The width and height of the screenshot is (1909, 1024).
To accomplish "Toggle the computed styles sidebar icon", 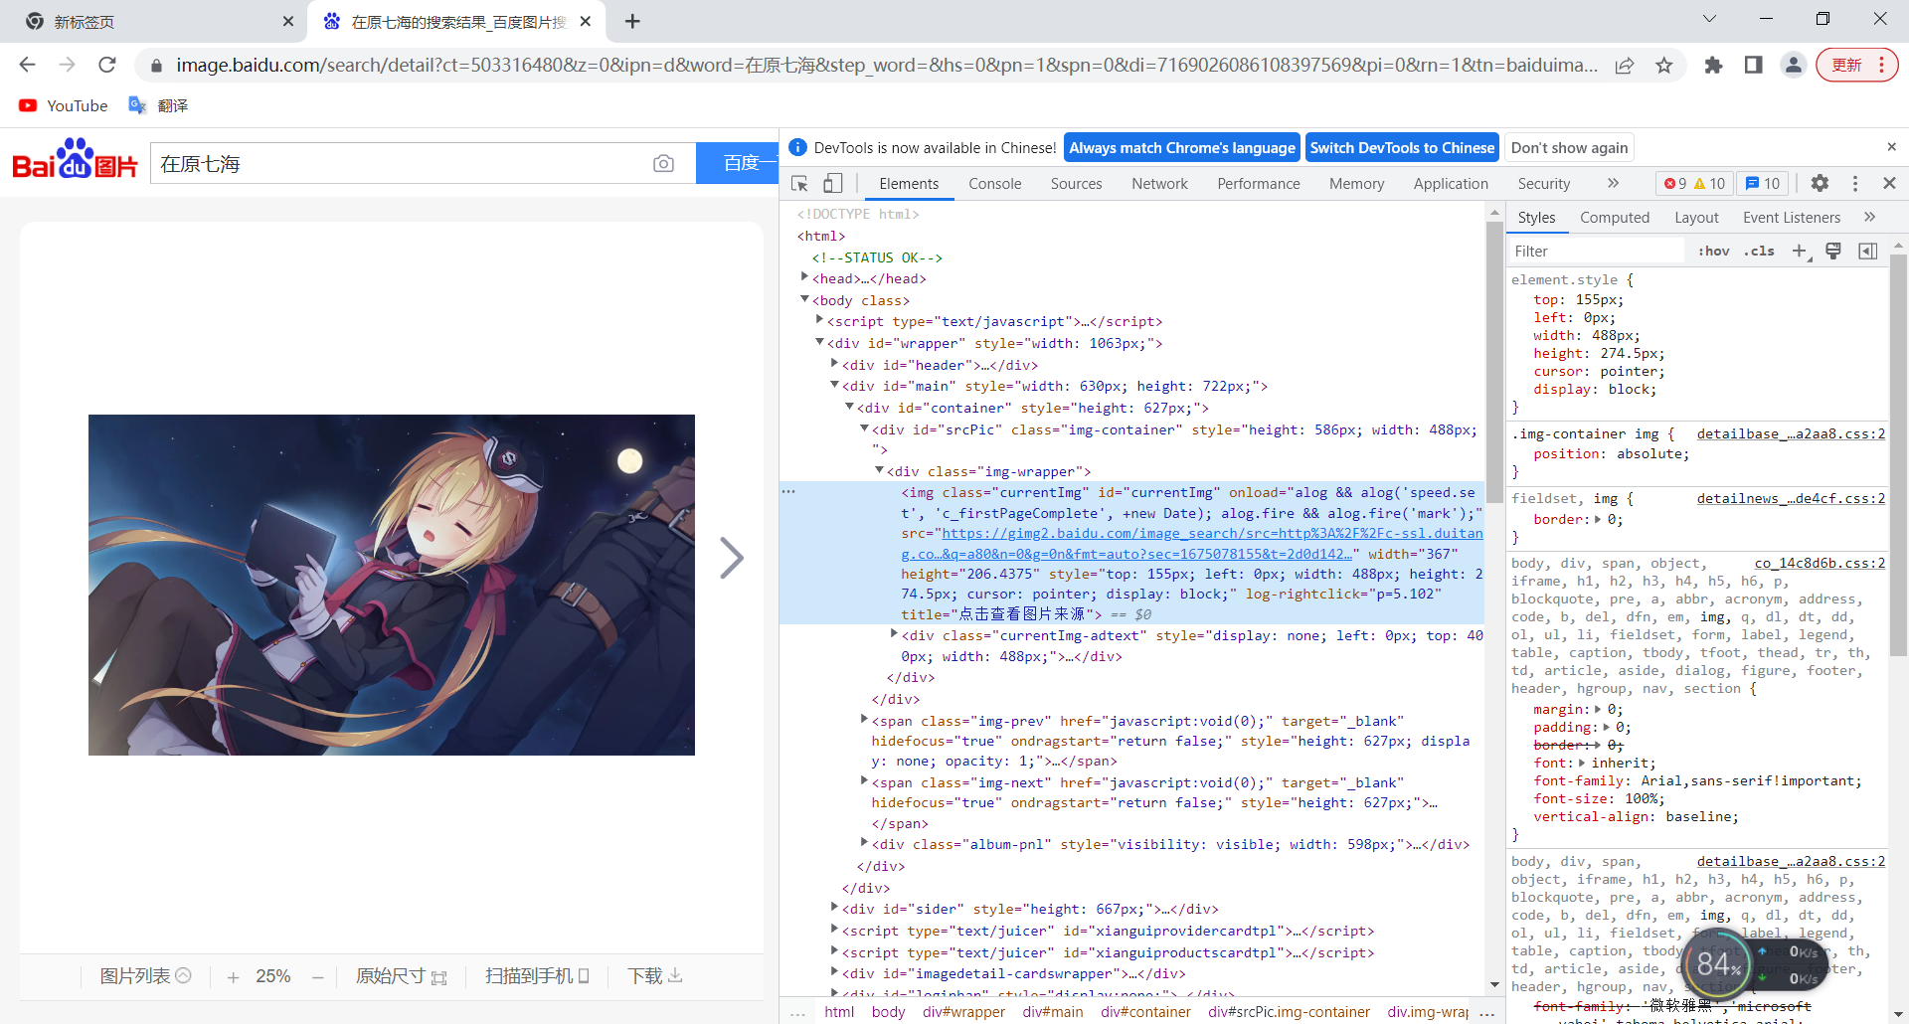I will pos(1867,251).
